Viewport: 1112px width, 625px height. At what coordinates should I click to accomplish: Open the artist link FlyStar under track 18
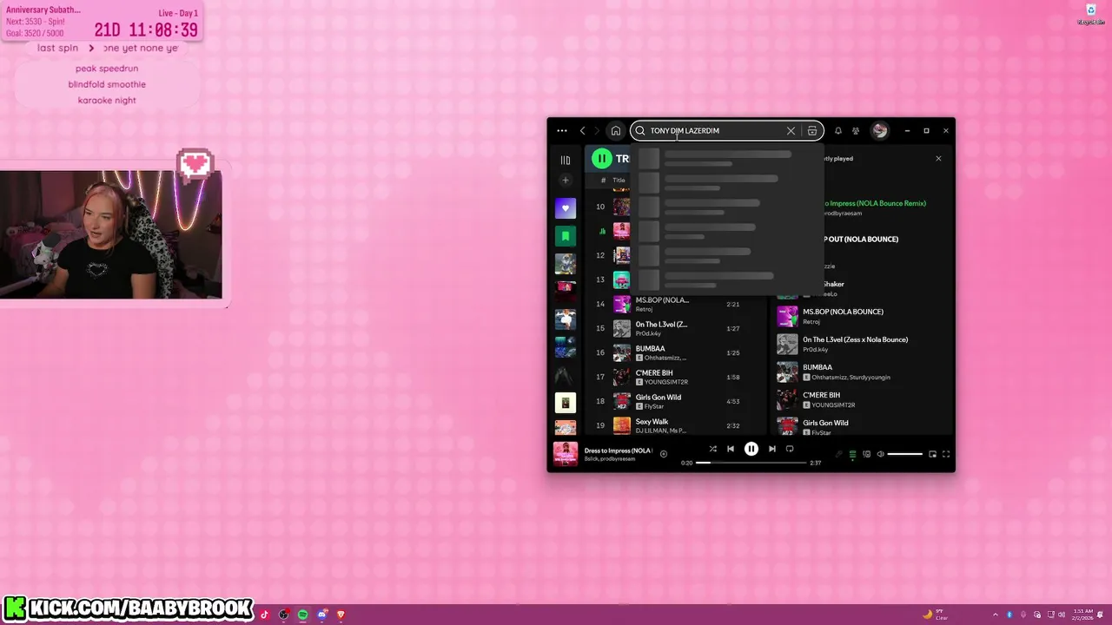(654, 406)
